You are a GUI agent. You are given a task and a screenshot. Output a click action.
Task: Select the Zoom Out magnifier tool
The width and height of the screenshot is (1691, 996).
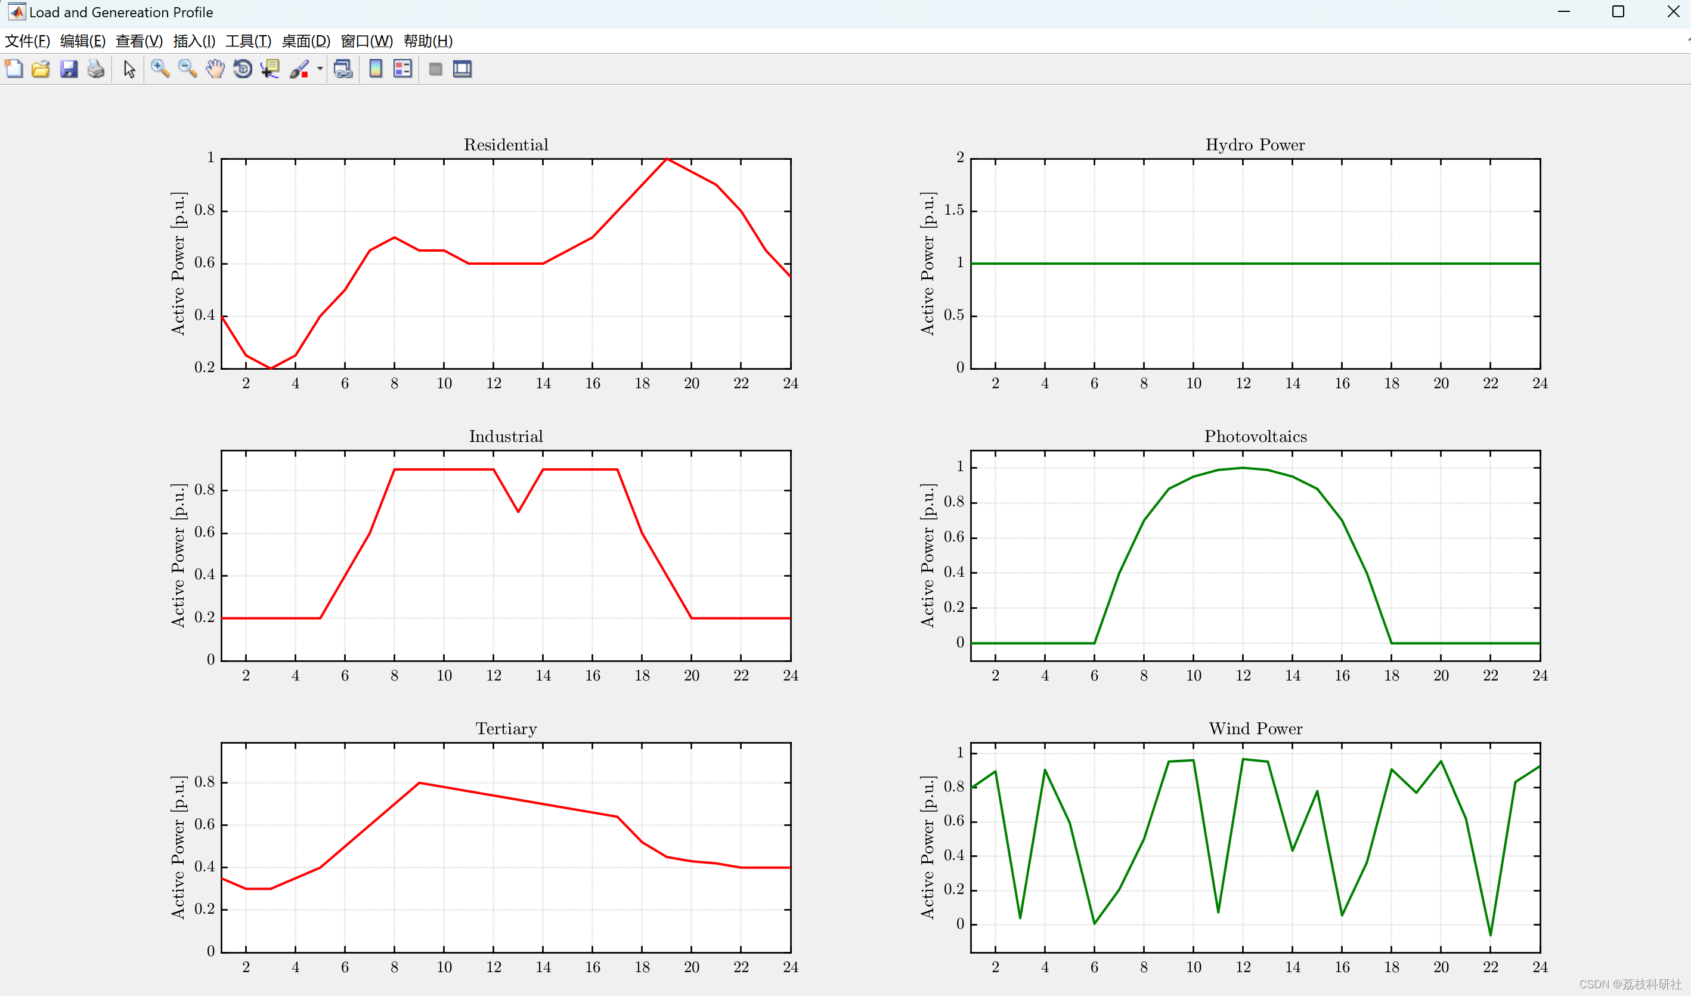[187, 69]
